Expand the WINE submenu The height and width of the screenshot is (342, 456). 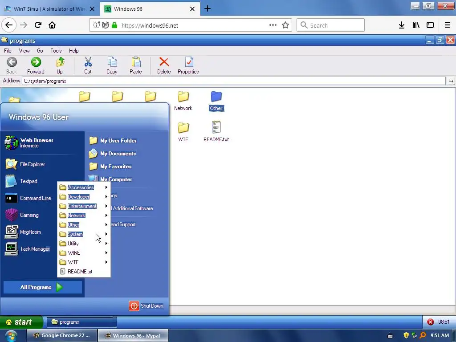[84, 253]
